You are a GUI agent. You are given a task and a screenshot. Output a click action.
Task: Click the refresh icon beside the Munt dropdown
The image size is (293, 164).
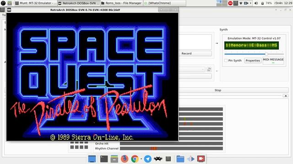pyautogui.click(x=209, y=70)
